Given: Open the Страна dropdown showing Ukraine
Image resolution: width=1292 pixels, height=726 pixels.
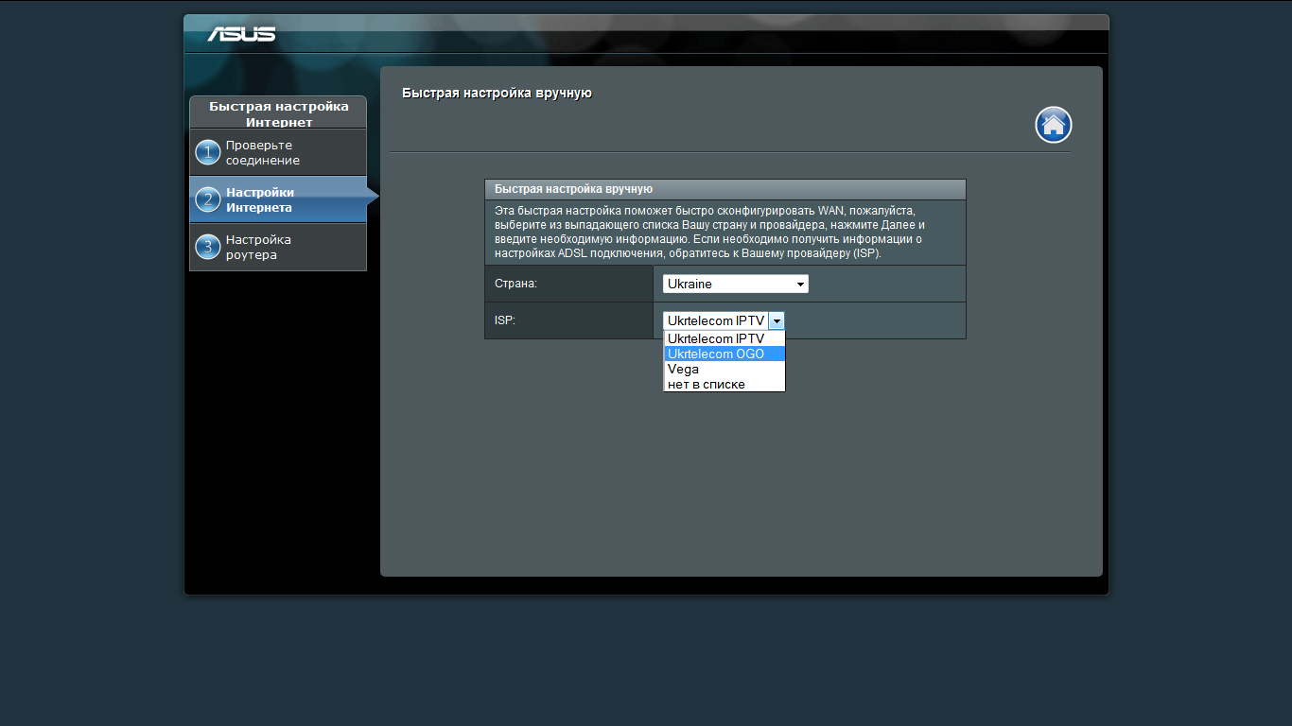Looking at the screenshot, I should point(728,284).
